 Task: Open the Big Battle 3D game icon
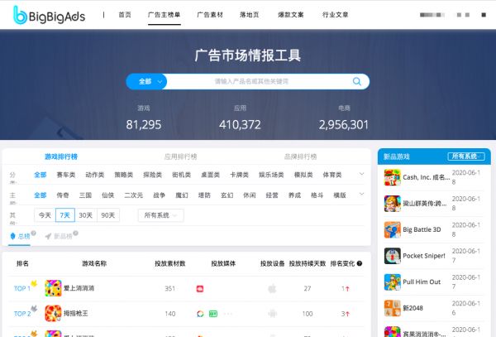coord(392,229)
